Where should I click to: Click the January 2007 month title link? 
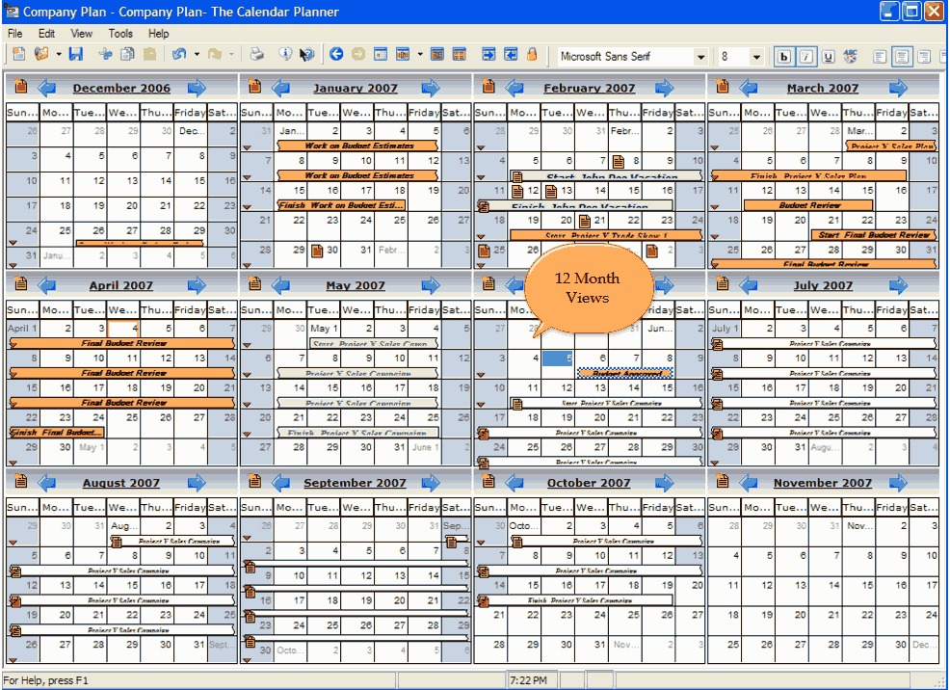tap(356, 88)
